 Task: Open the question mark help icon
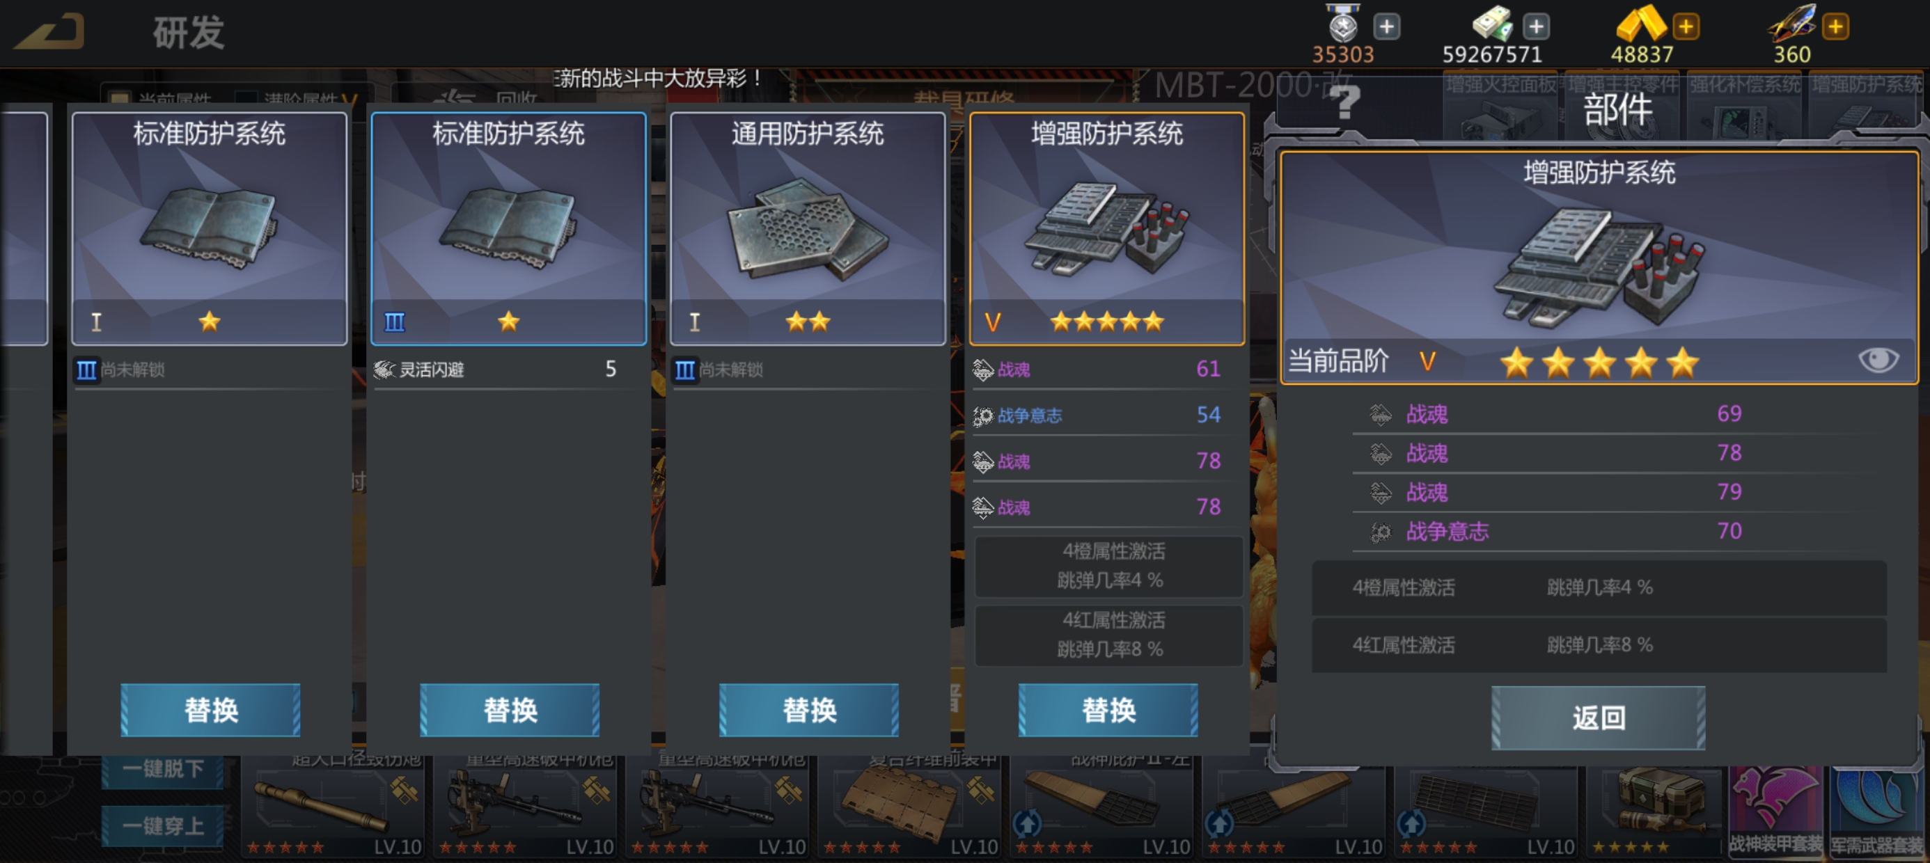1344,102
